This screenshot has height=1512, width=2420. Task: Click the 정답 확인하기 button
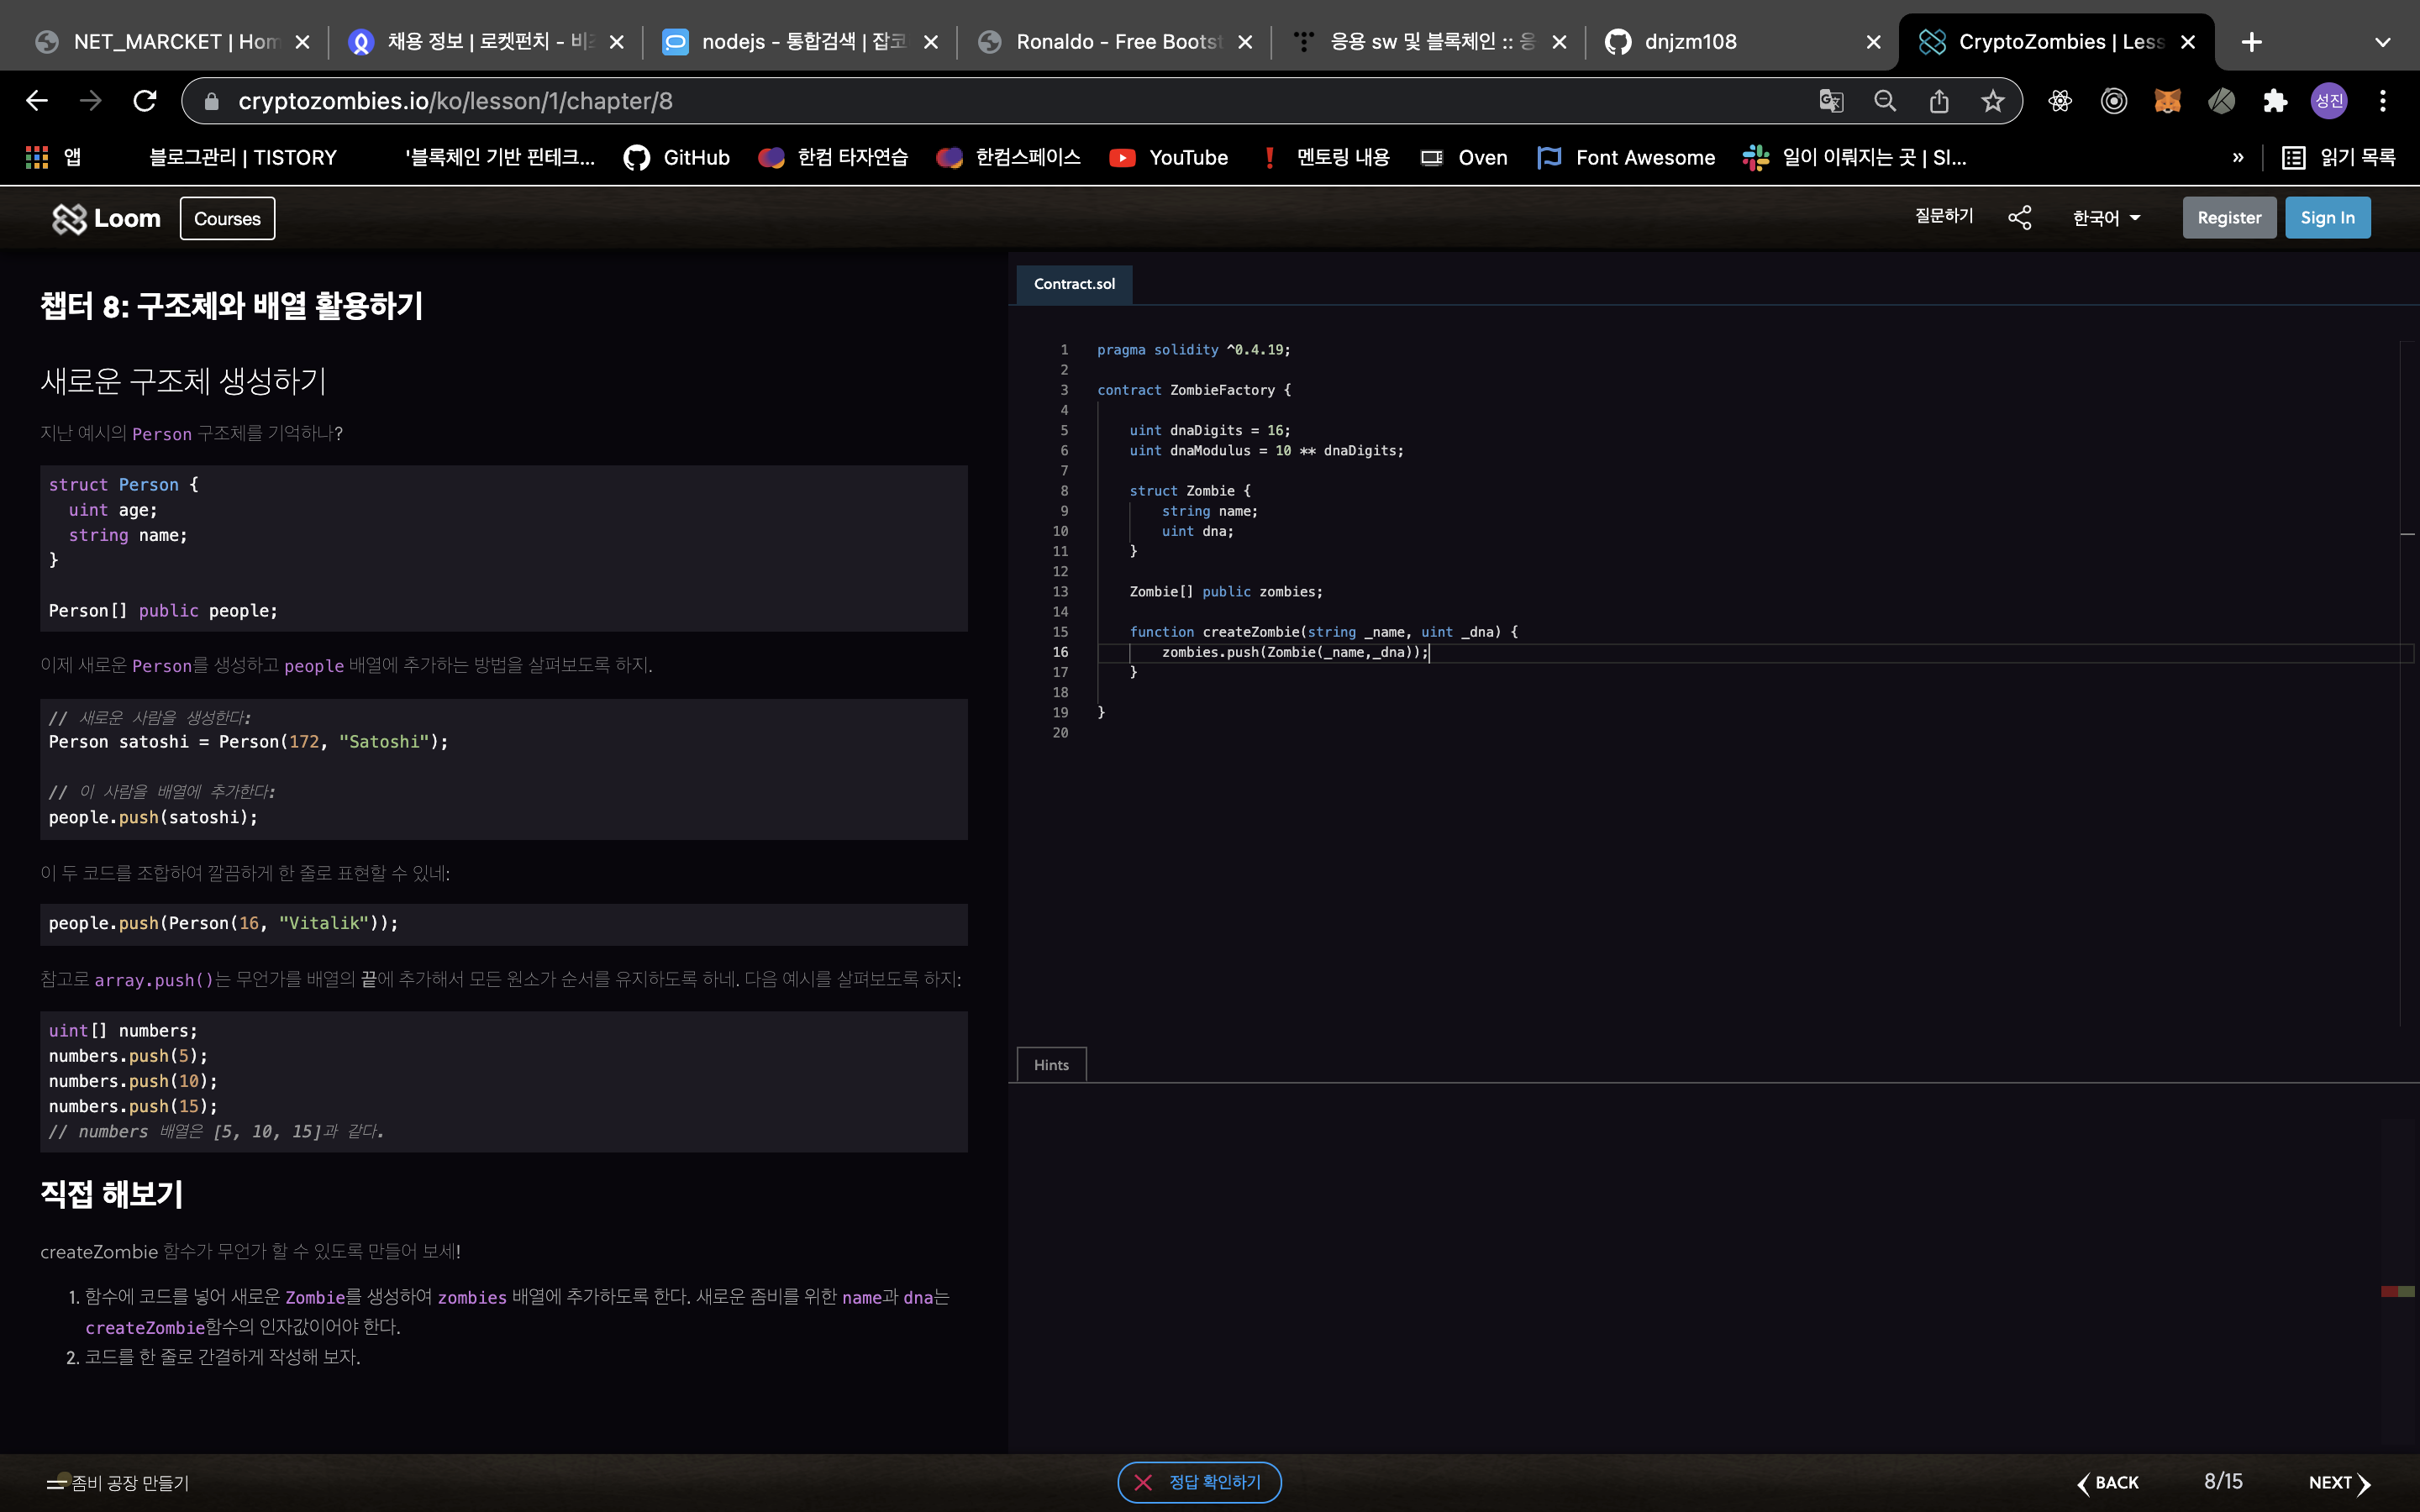[x=1199, y=1482]
